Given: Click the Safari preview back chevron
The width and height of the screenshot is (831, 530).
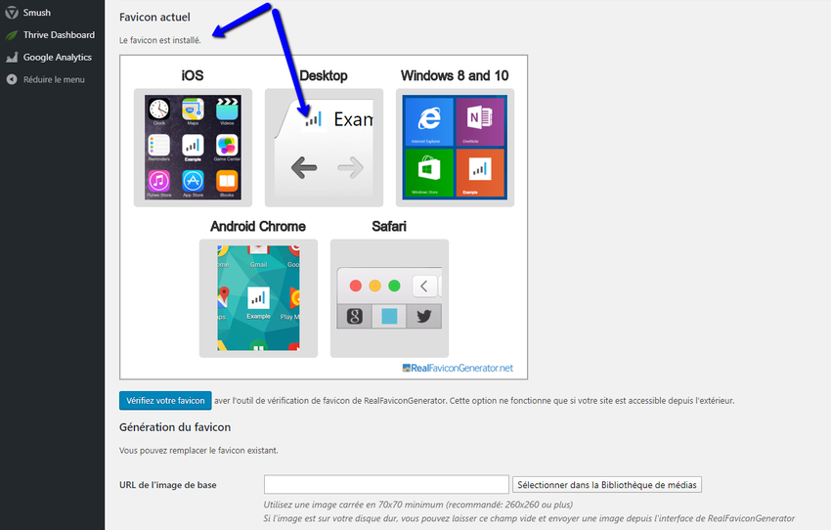Looking at the screenshot, I should tap(424, 287).
